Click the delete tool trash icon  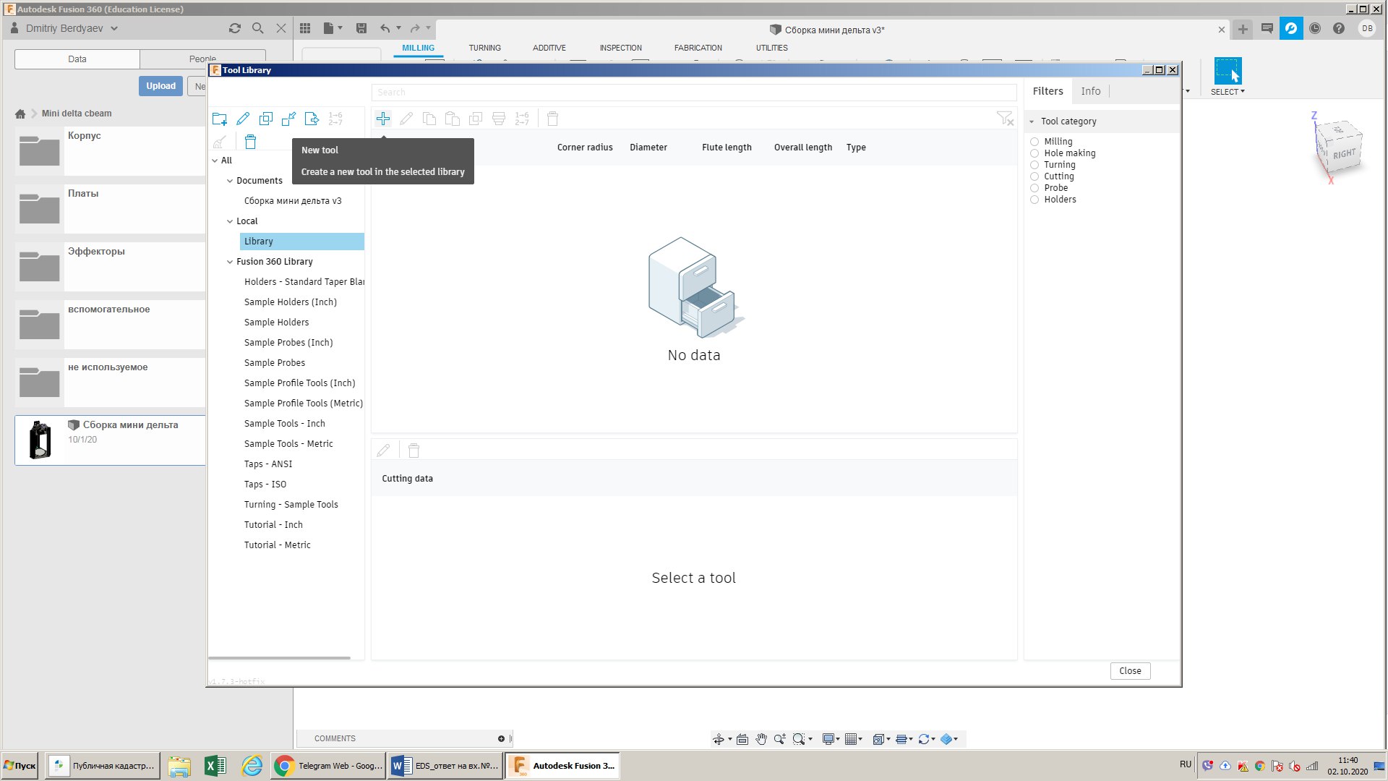[x=552, y=119]
